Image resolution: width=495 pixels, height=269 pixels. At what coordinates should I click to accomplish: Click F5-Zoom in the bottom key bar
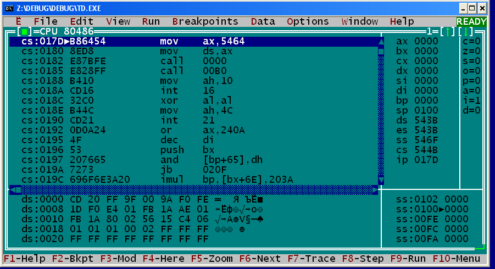(212, 259)
